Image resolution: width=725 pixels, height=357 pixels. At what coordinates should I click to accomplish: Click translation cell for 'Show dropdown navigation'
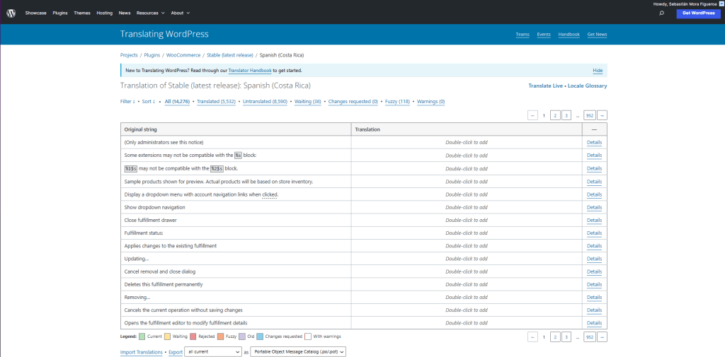pyautogui.click(x=466, y=207)
